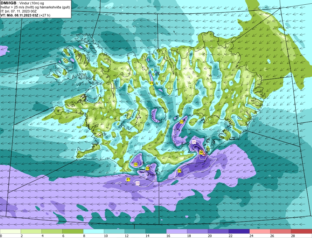Select 'hviður > 25 m/s' description line
312x238 pixels.
click(35, 7)
